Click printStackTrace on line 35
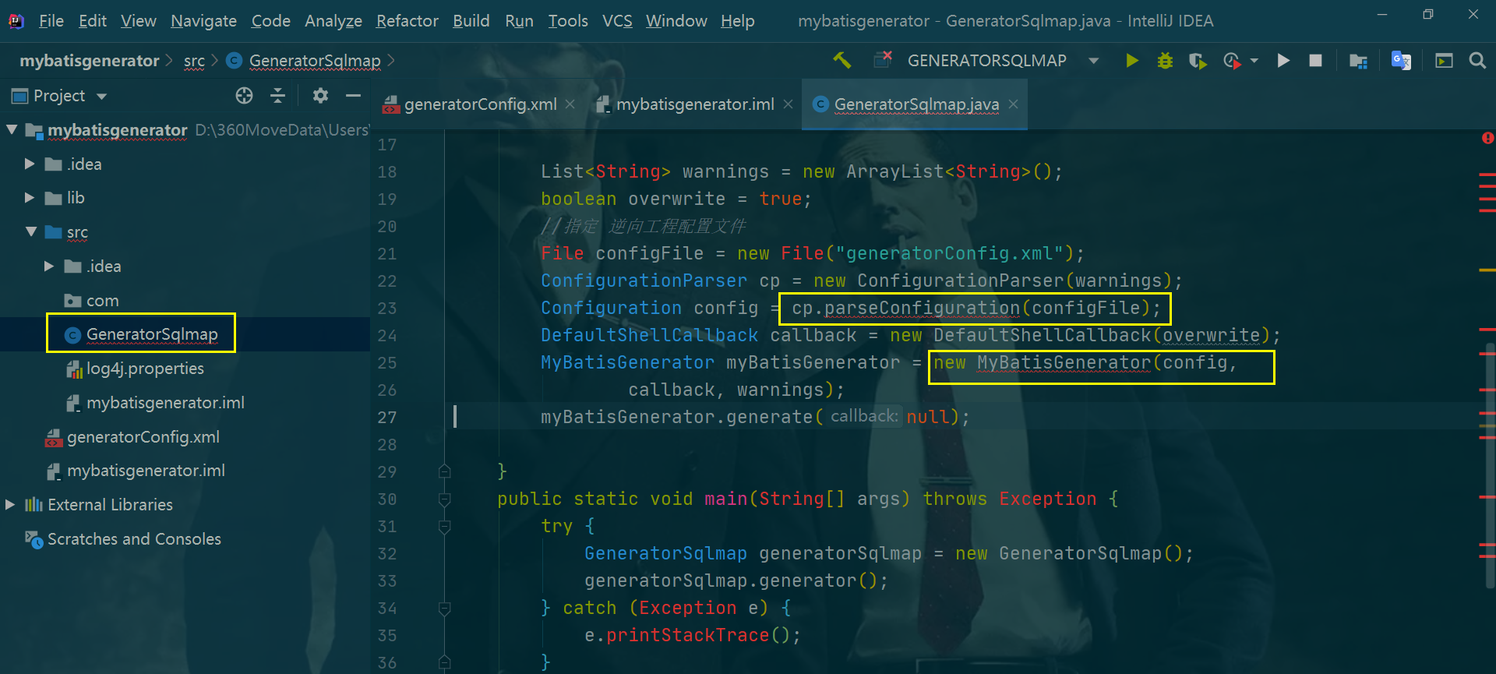 click(687, 635)
